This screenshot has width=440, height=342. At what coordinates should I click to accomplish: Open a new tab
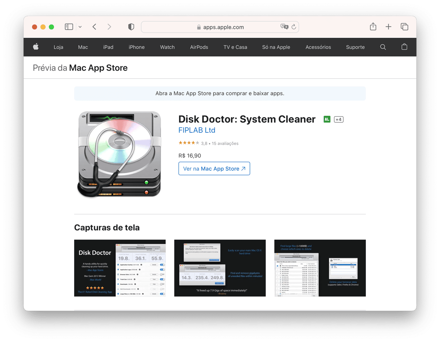pos(388,27)
